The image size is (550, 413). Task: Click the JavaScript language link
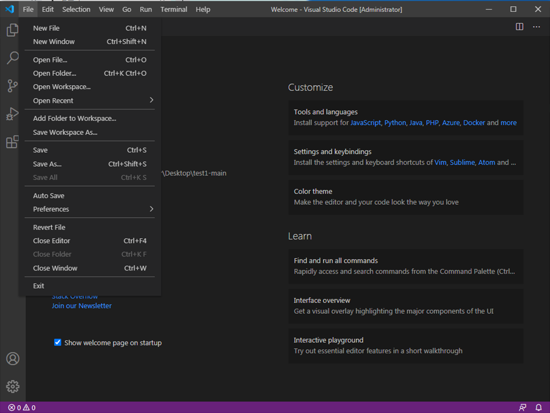tap(365, 123)
